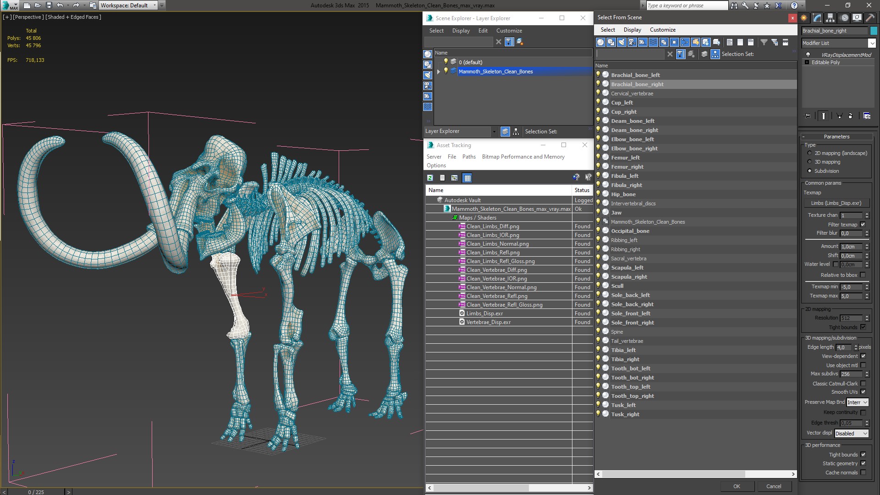Toggle Pin Stack in modifier panel
The height and width of the screenshot is (495, 880).
[808, 116]
